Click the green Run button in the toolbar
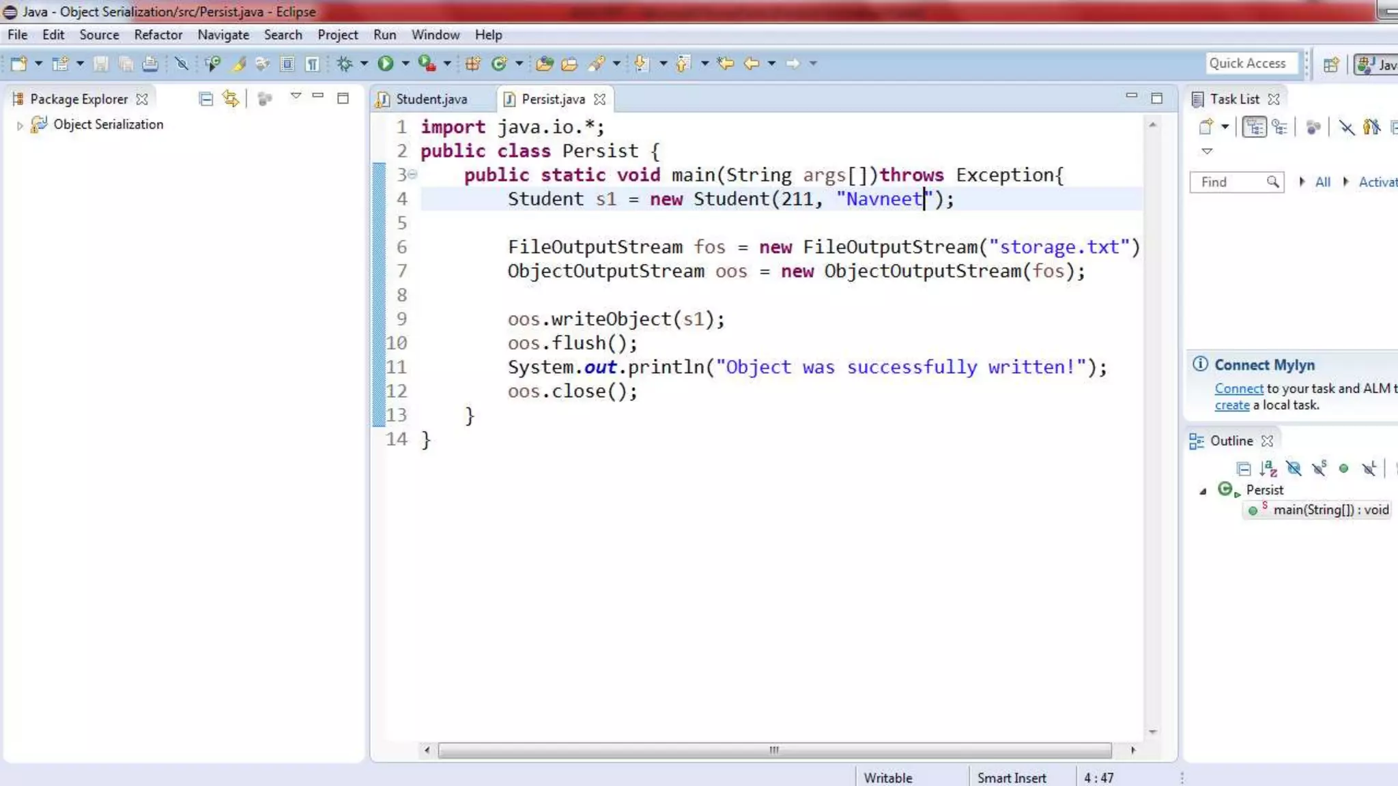Image resolution: width=1398 pixels, height=786 pixels. [x=386, y=63]
